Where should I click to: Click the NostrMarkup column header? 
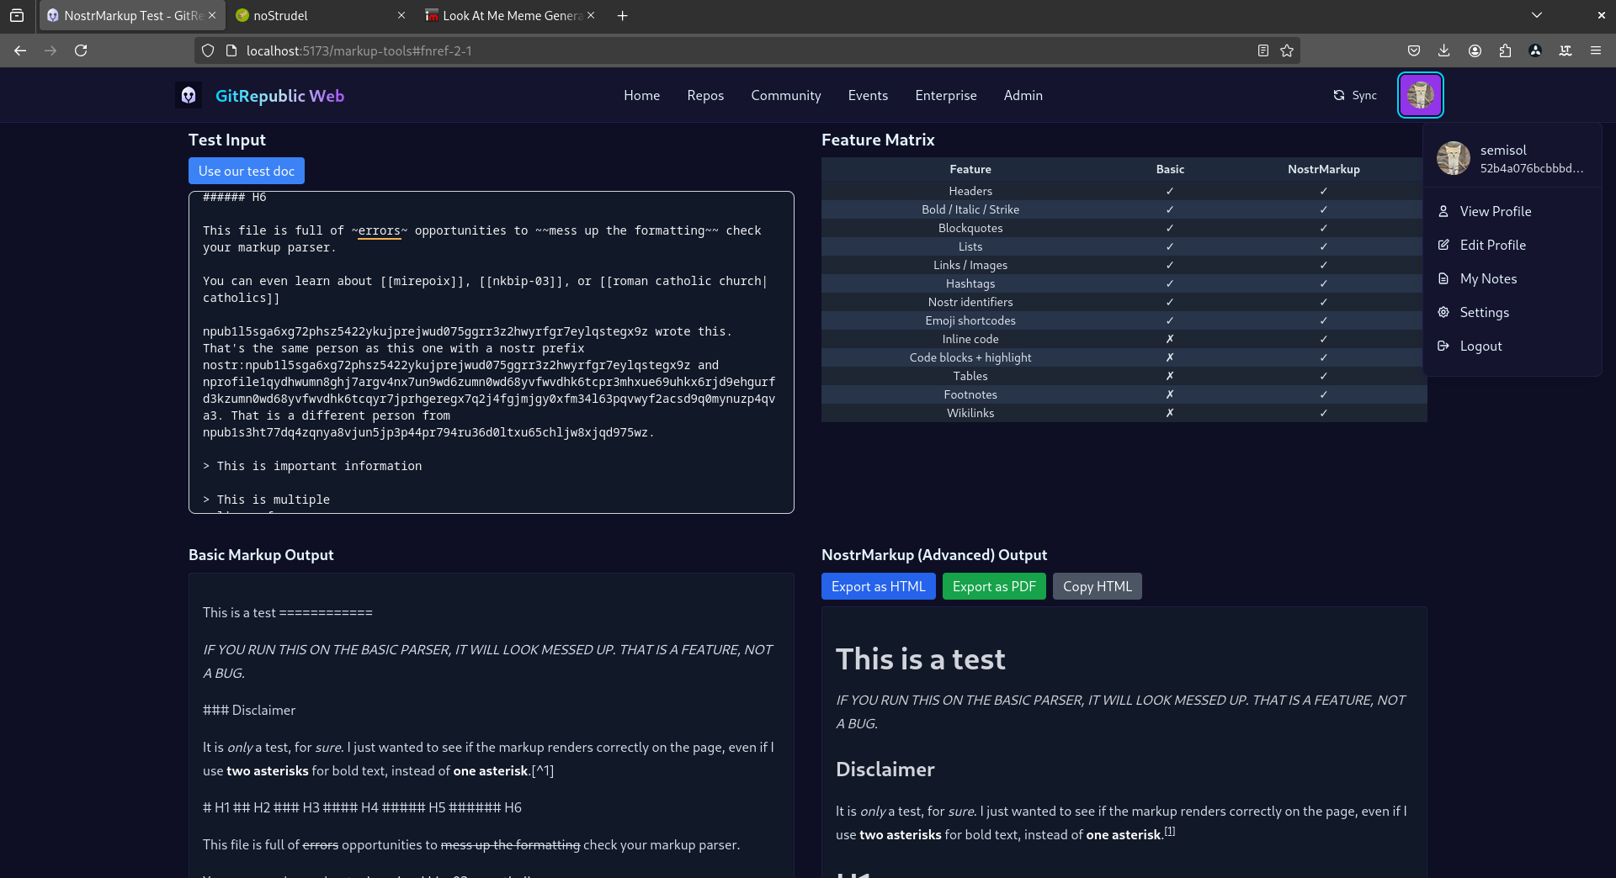pyautogui.click(x=1323, y=169)
